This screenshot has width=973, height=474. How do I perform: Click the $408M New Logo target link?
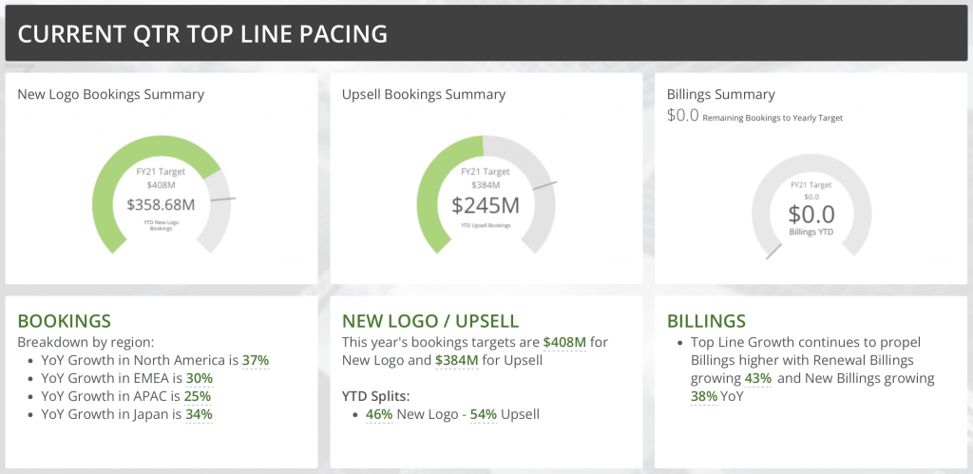click(x=564, y=343)
